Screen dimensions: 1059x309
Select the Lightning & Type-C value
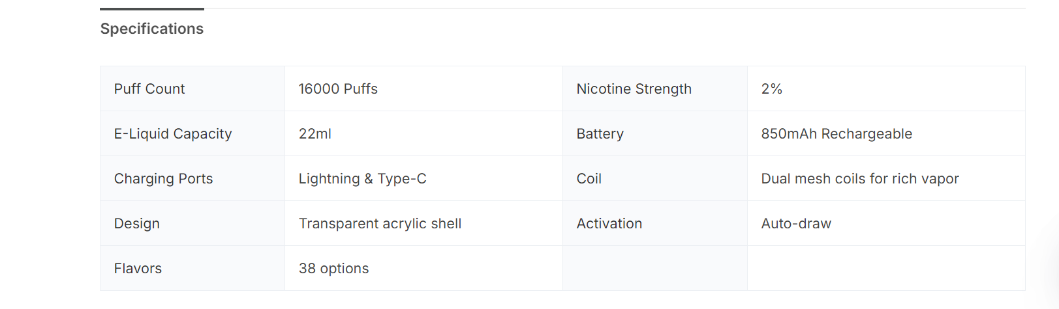point(362,179)
